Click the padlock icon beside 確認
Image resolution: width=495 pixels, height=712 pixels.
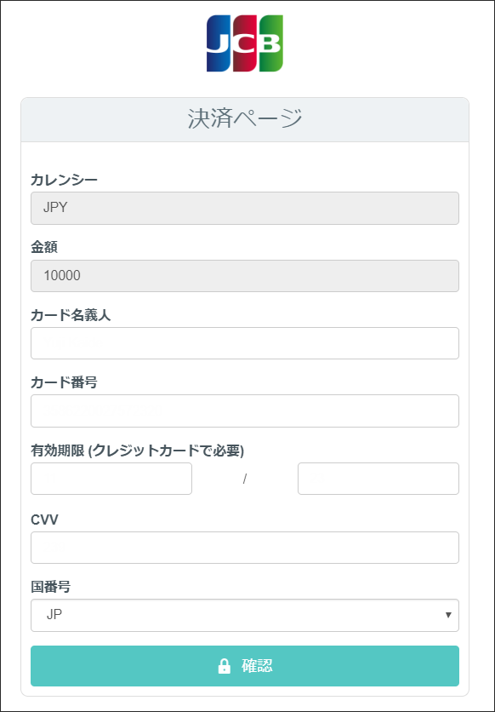pos(224,666)
